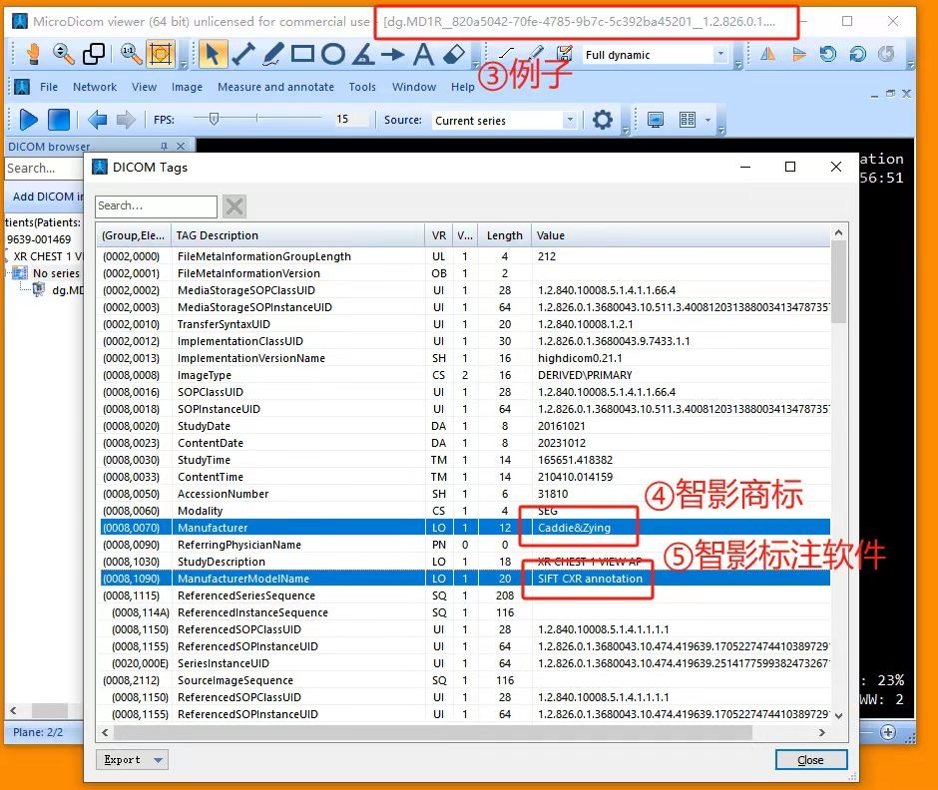Stop cine playback
The width and height of the screenshot is (938, 790).
tap(59, 120)
